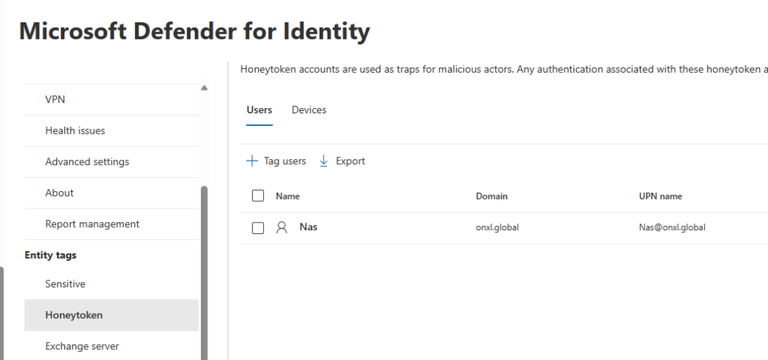Open the About page
The height and width of the screenshot is (360, 768).
(x=112, y=193)
